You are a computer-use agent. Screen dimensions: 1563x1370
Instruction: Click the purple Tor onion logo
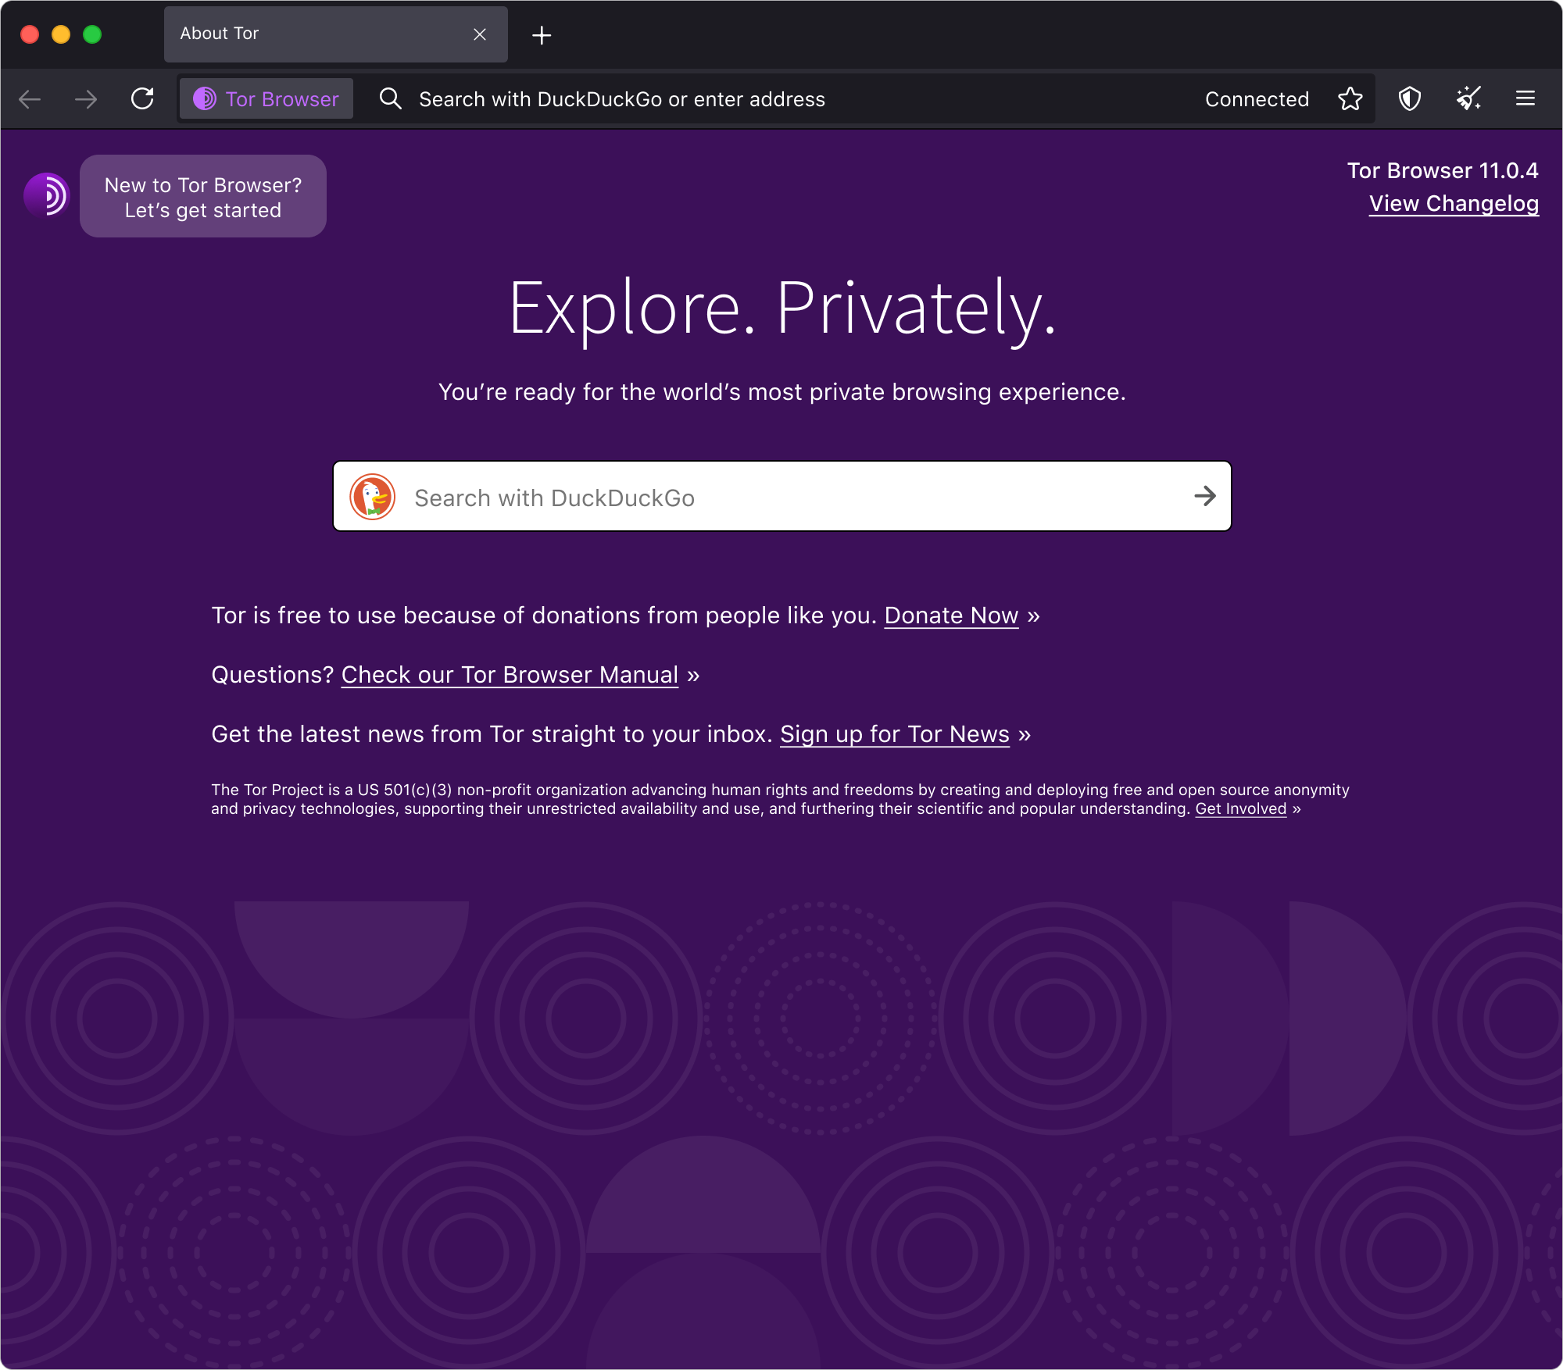(x=47, y=195)
